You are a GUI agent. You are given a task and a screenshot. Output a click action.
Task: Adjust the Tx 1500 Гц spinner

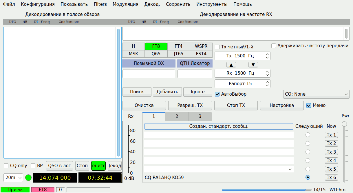242,56
